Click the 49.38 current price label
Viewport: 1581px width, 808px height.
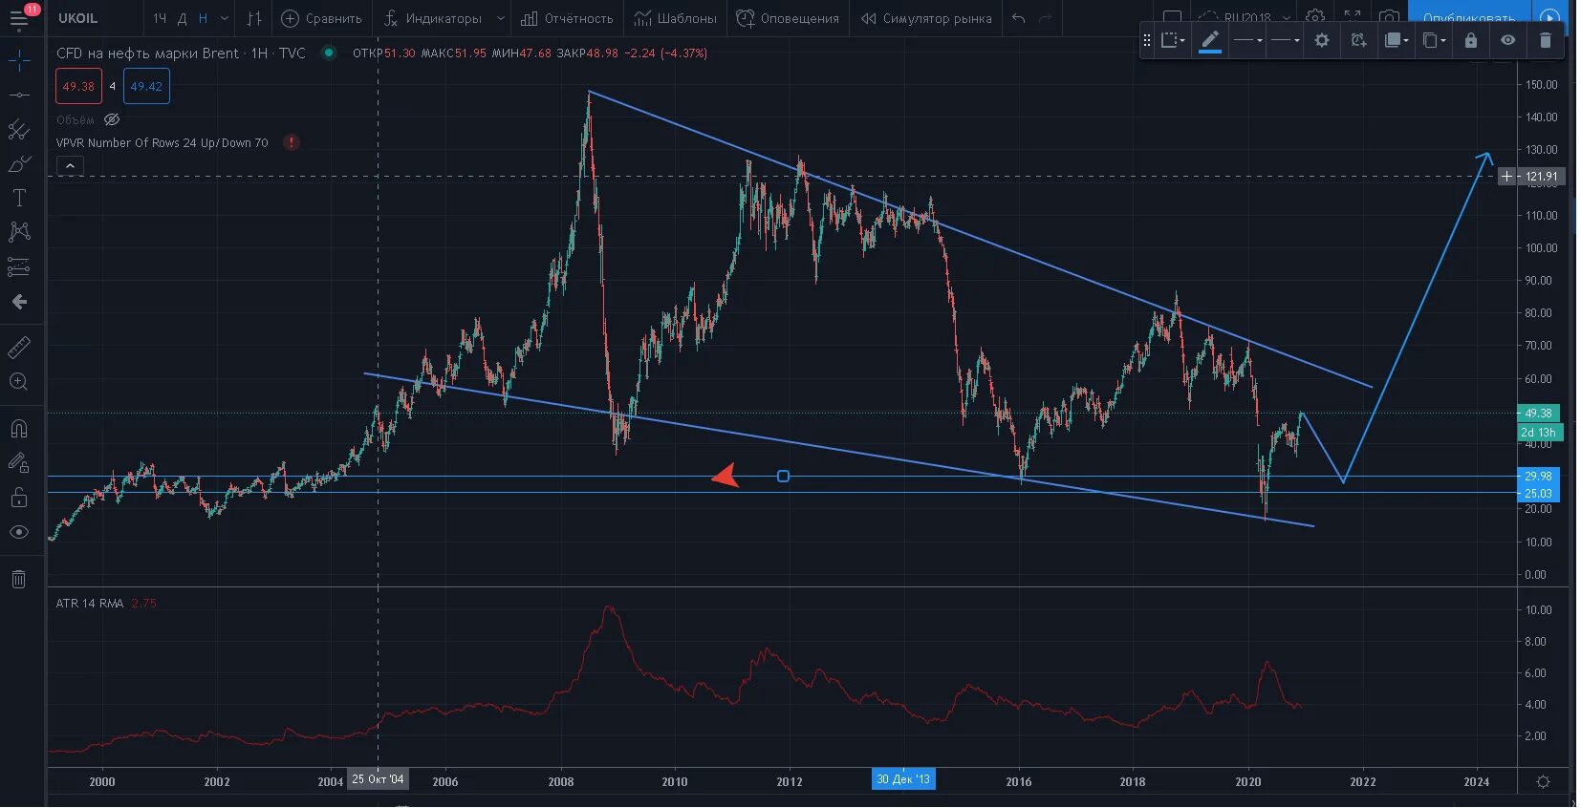(x=1538, y=413)
